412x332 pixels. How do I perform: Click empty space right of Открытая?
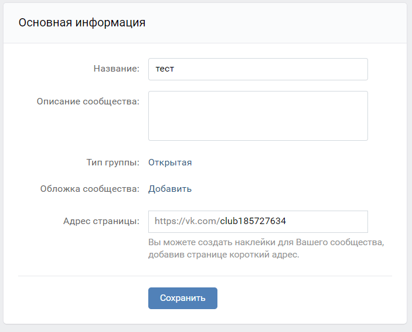[278, 162]
